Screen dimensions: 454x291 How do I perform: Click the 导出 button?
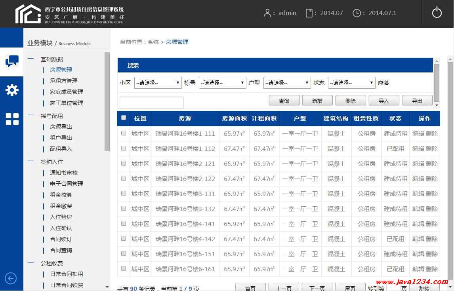click(x=417, y=101)
